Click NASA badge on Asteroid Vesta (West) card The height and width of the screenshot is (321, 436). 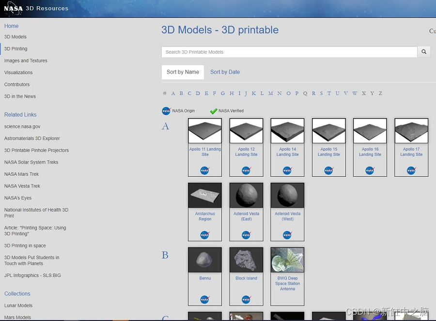coord(287,235)
